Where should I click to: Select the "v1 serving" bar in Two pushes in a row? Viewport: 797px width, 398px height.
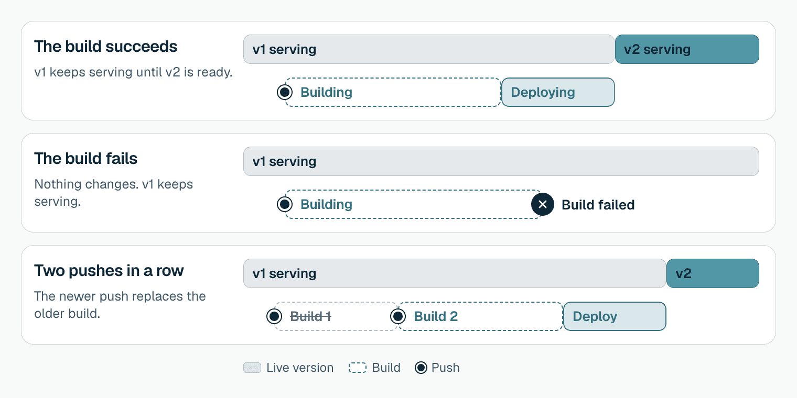click(455, 273)
